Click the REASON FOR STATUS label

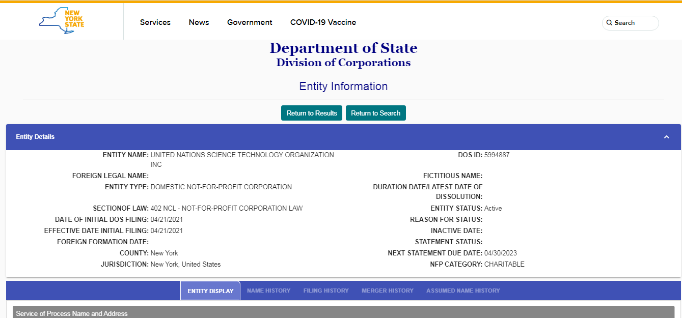pyautogui.click(x=446, y=219)
